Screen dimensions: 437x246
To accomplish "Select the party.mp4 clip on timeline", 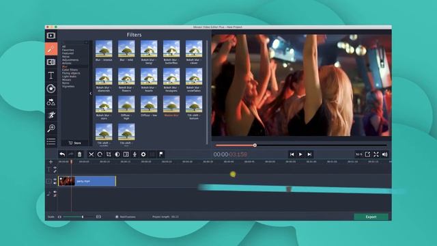I will (x=87, y=181).
